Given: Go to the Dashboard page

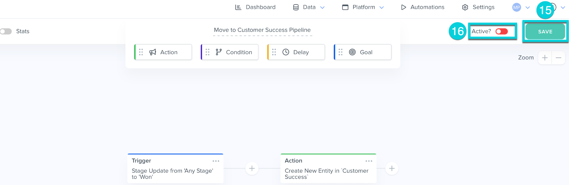Looking at the screenshot, I should 255,7.
